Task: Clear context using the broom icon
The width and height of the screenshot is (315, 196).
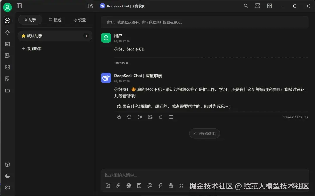Action: pos(171,185)
